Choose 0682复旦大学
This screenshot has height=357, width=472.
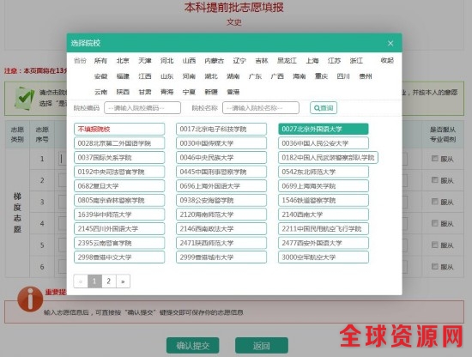(x=119, y=186)
